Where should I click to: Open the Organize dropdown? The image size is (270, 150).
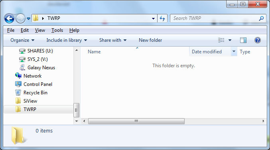point(22,40)
